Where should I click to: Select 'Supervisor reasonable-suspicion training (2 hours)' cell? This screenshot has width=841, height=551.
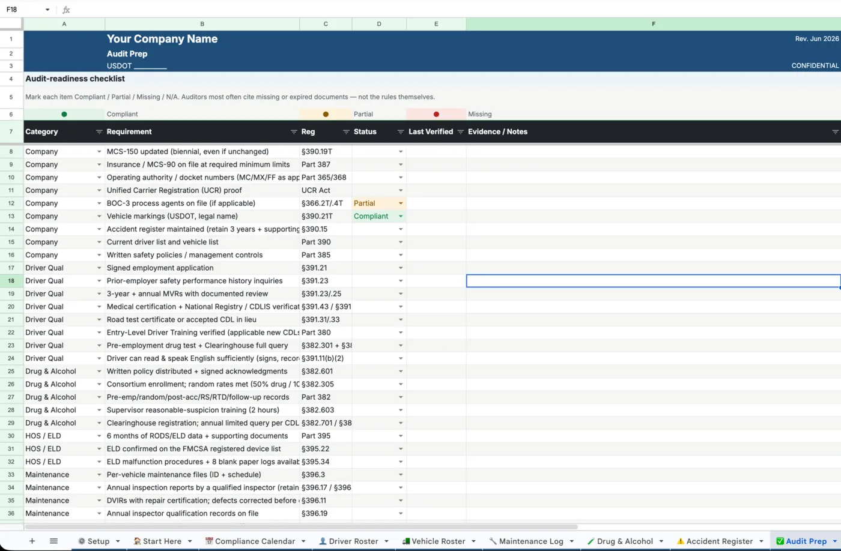(202, 410)
